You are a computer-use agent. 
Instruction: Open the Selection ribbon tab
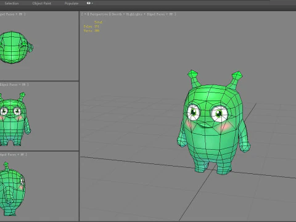tap(12, 3)
